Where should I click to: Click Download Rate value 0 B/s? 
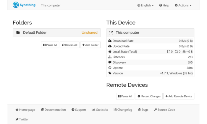coord(186,41)
